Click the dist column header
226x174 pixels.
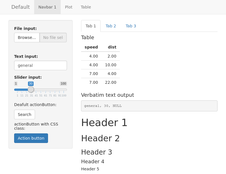(x=112, y=47)
